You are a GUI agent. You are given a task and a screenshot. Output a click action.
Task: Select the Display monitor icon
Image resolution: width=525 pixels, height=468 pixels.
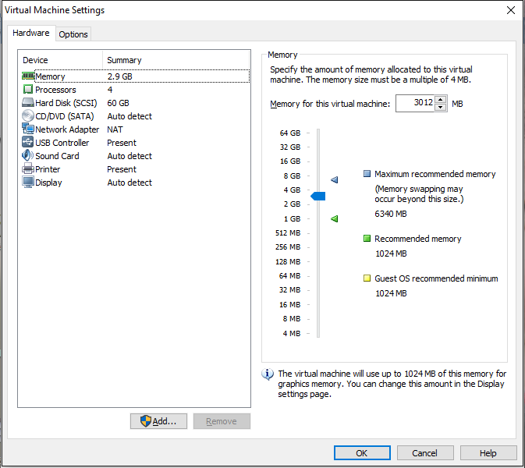(28, 183)
